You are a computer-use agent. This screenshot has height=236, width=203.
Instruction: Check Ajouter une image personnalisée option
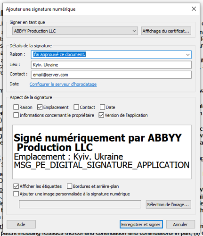[x=16, y=194]
